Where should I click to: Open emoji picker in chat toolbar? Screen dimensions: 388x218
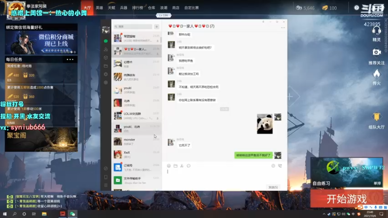point(169,166)
